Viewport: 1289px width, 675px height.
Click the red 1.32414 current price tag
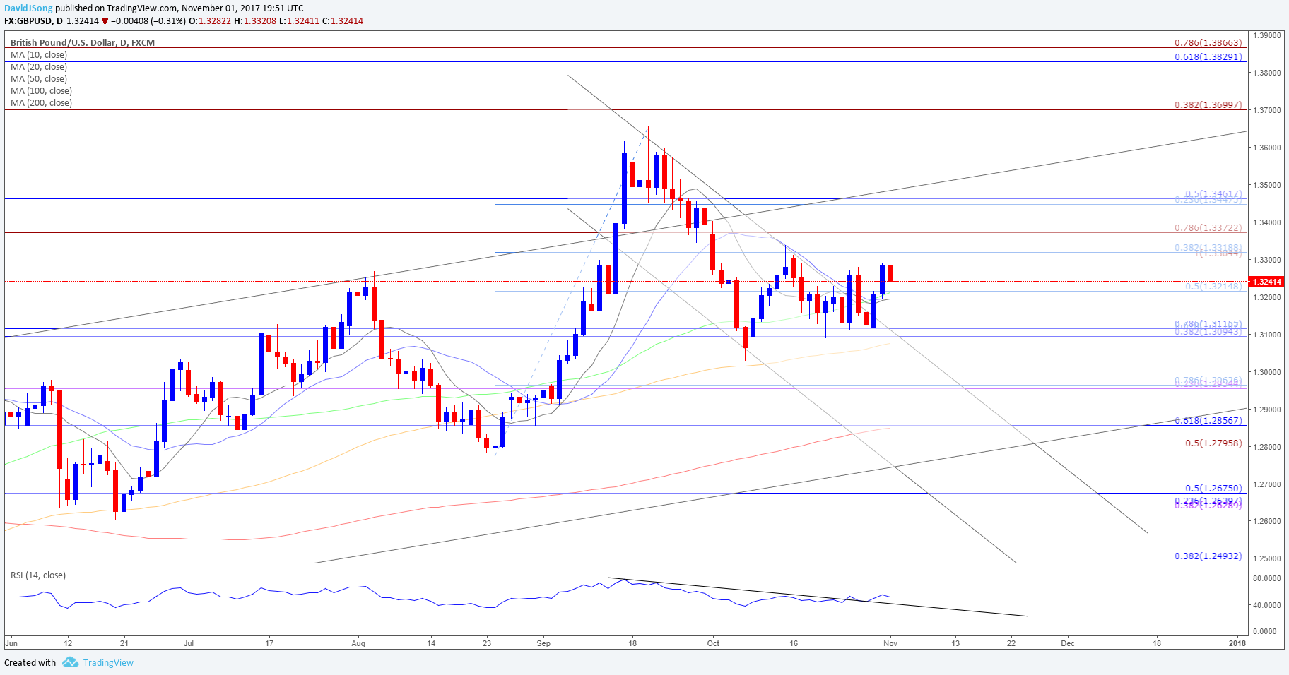pos(1268,282)
